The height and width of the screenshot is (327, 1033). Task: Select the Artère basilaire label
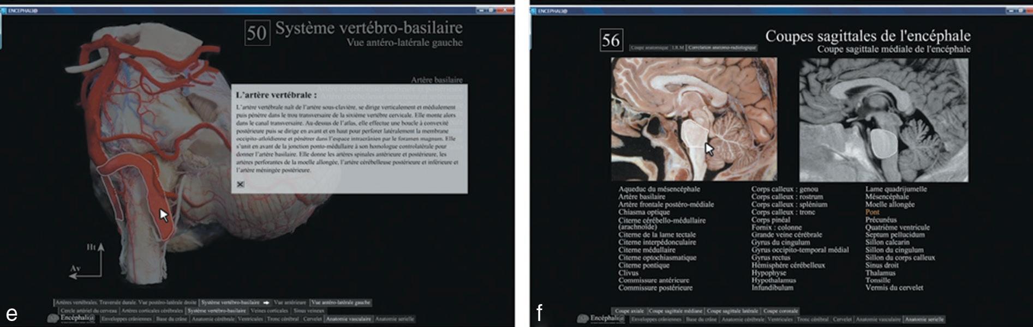point(437,80)
